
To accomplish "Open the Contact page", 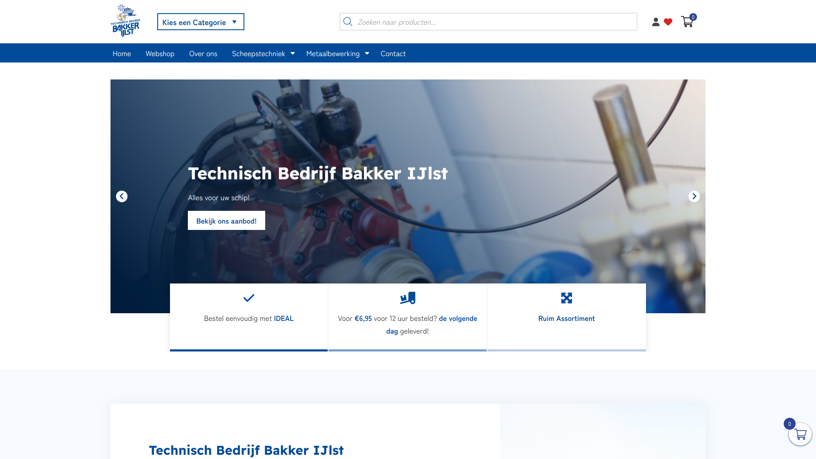I will (x=393, y=54).
